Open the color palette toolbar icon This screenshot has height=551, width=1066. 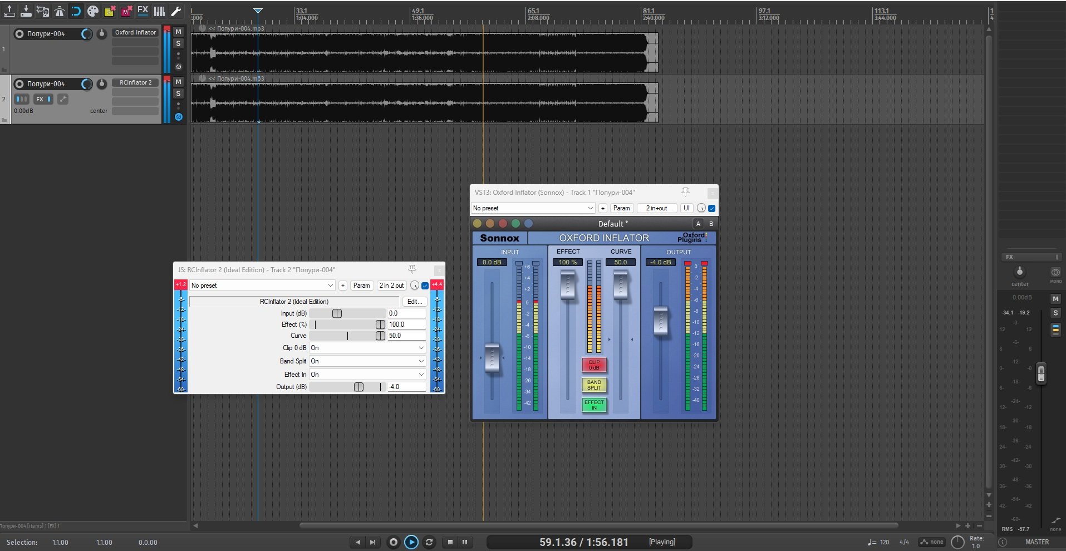click(x=93, y=11)
